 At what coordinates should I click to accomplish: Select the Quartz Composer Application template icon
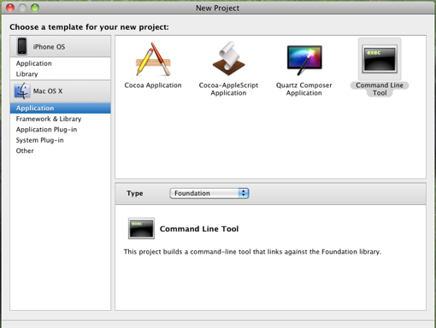tap(304, 60)
